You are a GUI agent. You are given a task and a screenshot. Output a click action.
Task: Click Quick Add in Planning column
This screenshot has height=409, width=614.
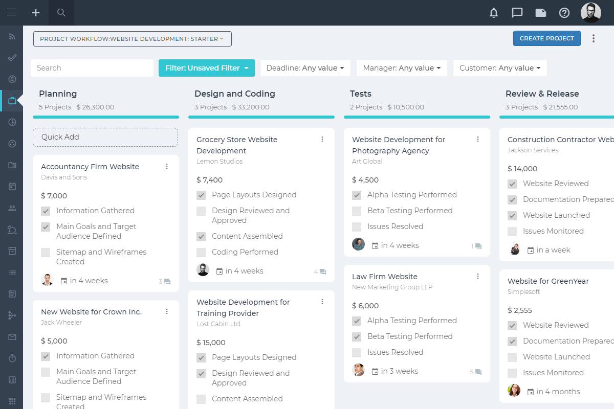pos(105,137)
